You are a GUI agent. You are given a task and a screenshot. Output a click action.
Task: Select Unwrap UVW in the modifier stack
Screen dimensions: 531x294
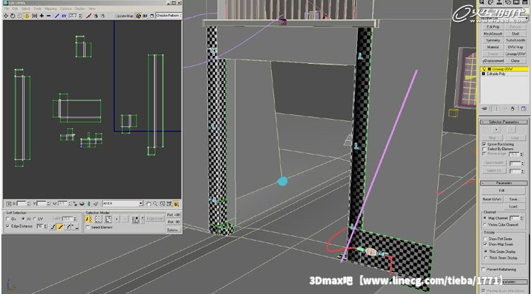(x=504, y=69)
